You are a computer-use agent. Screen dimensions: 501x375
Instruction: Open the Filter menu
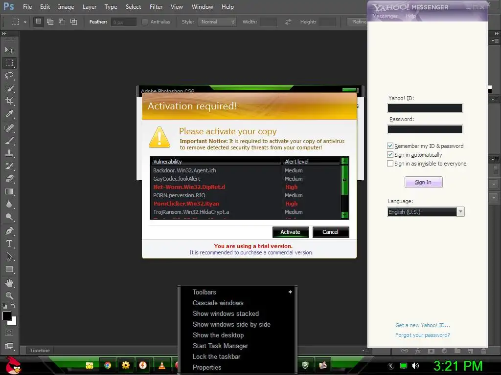[x=156, y=7]
